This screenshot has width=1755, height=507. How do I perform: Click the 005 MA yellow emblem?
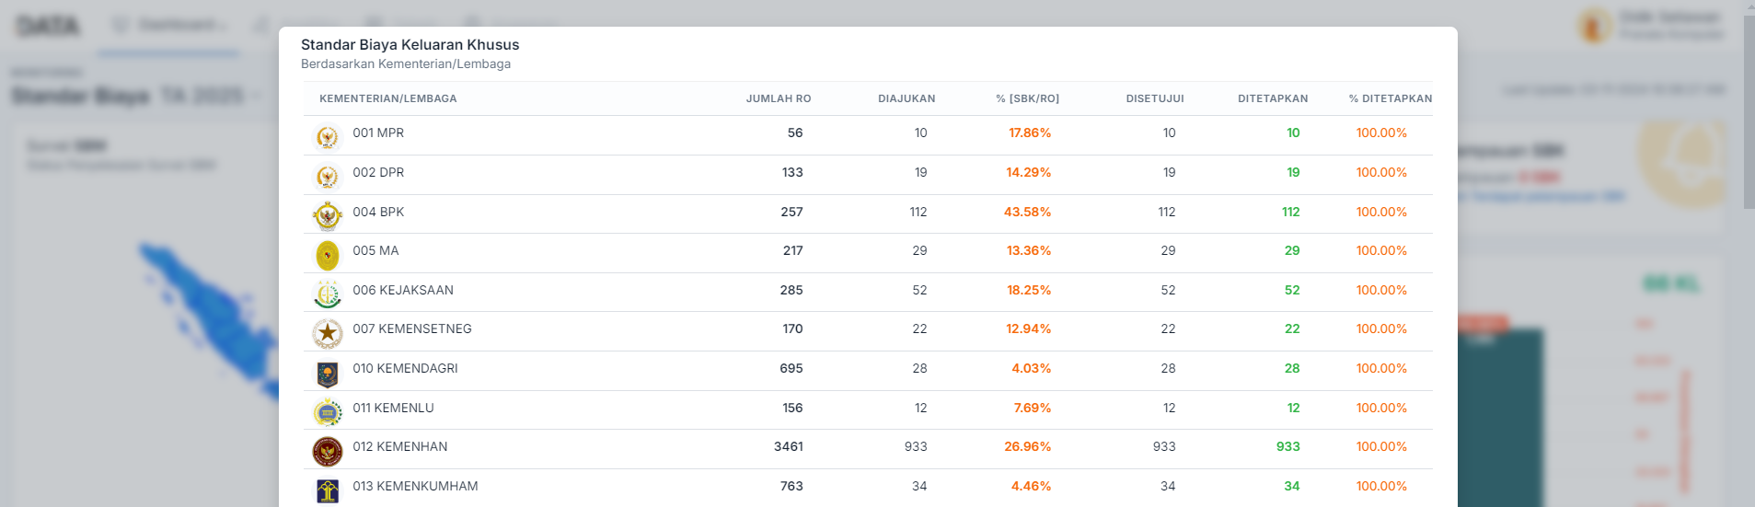[328, 255]
